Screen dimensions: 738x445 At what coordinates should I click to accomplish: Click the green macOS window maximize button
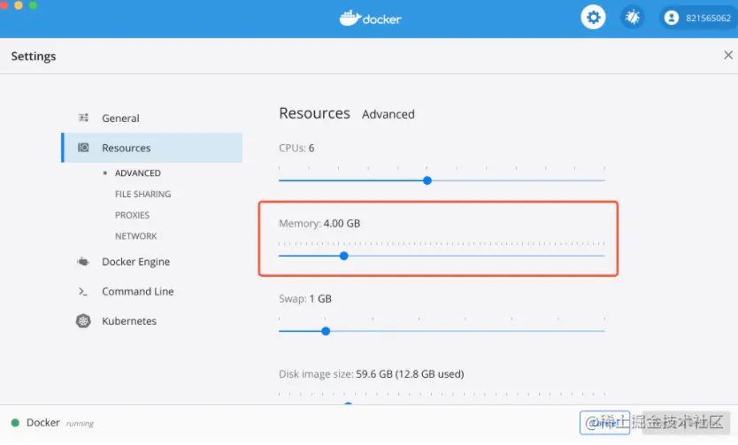pos(33,4)
